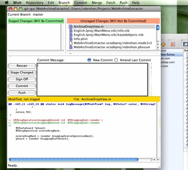This screenshot has width=188, height=170.
Task: Select the Amend Last Commit radio button
Action: [116, 60]
